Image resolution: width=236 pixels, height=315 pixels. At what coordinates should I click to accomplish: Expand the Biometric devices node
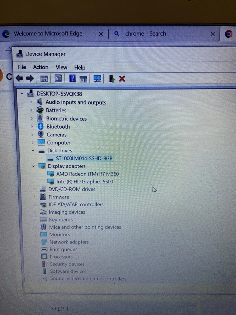(32, 118)
